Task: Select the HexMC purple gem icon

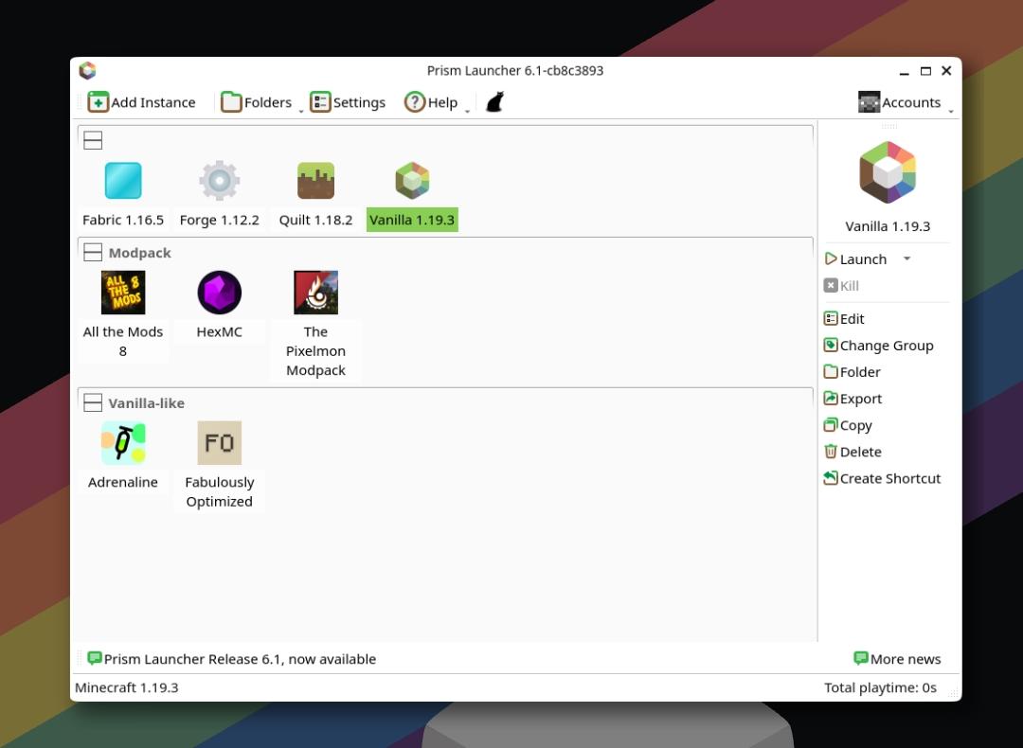Action: pyautogui.click(x=219, y=293)
